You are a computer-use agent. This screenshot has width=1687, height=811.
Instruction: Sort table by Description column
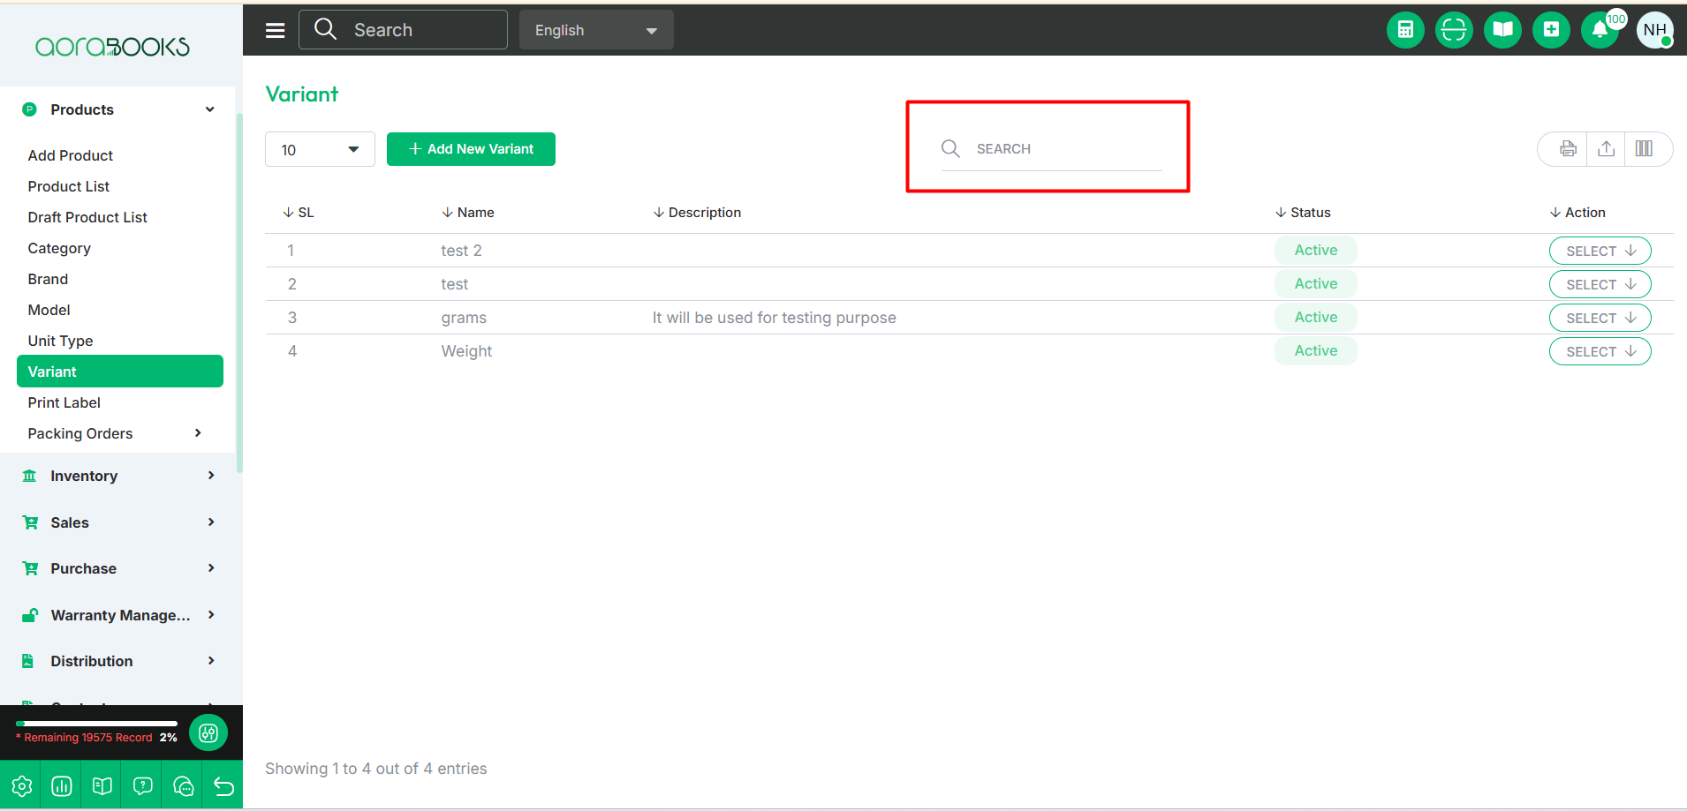[x=697, y=213]
